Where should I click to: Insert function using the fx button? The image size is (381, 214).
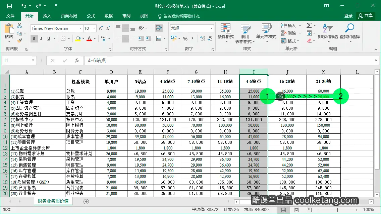pyautogui.click(x=77, y=60)
